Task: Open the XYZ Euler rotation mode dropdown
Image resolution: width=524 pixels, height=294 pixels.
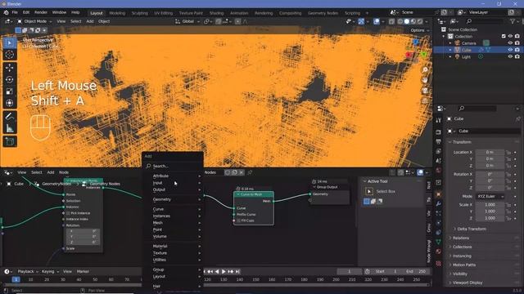Action: pos(490,196)
